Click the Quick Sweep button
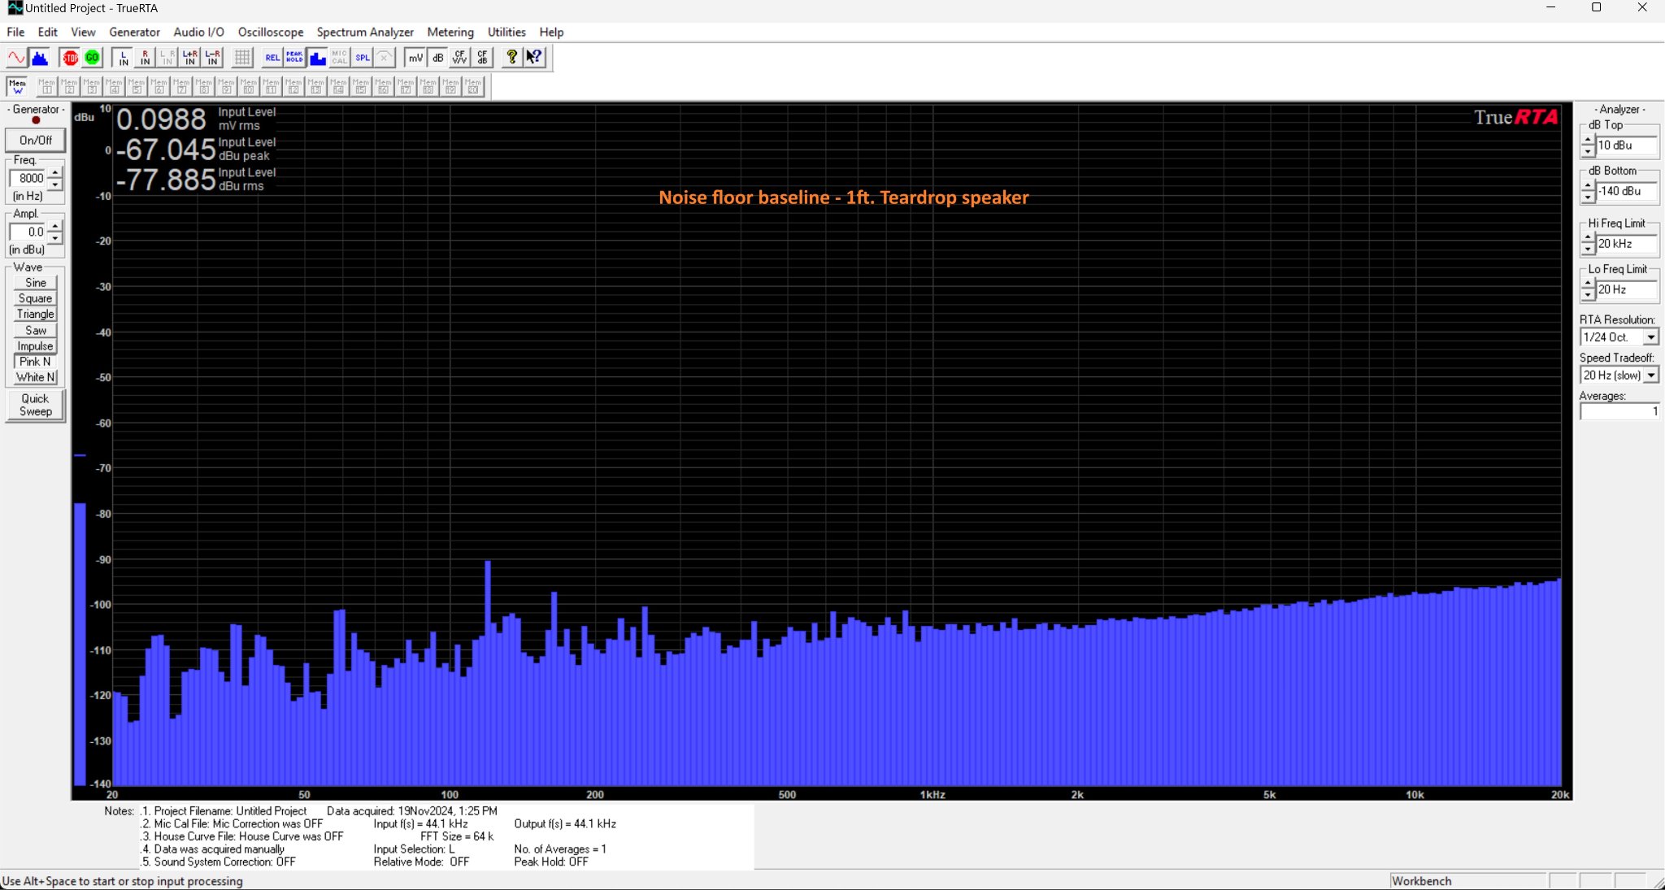 [36, 405]
